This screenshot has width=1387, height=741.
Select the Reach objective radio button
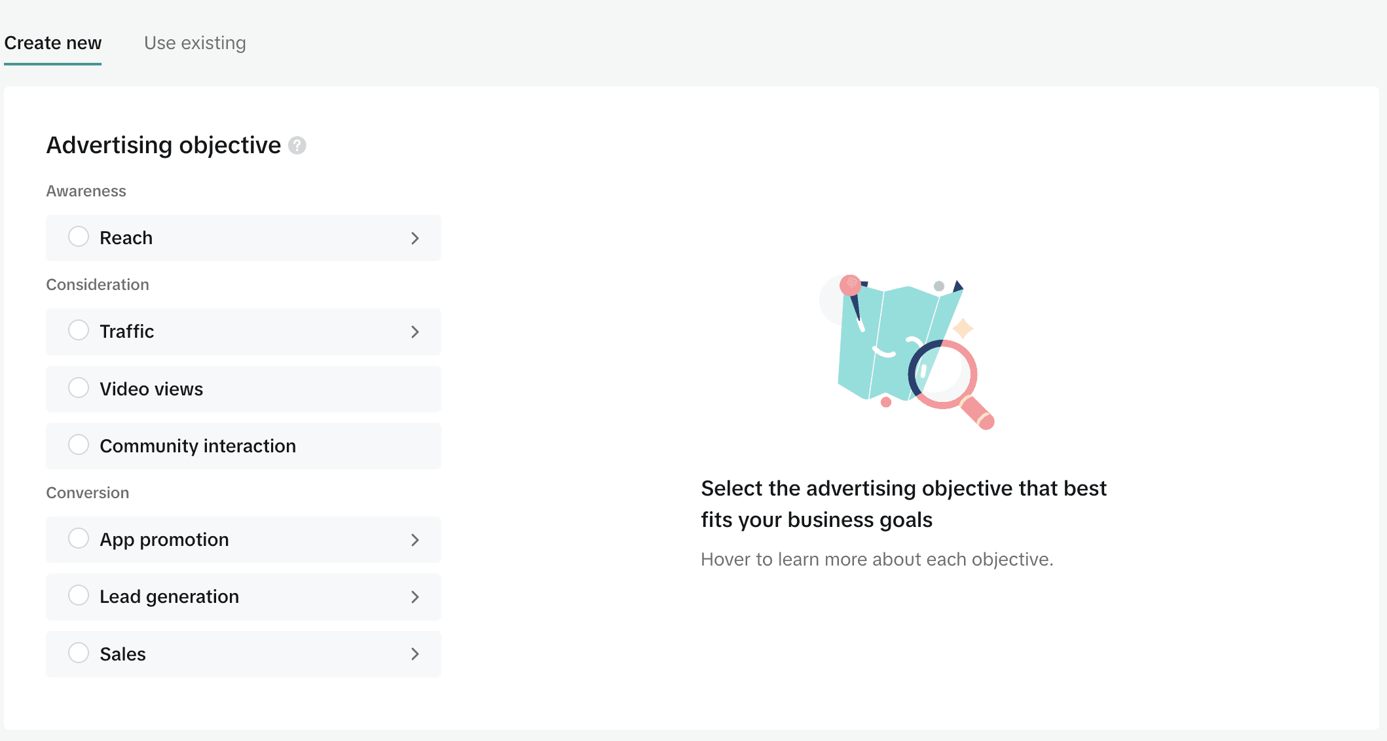tap(79, 237)
